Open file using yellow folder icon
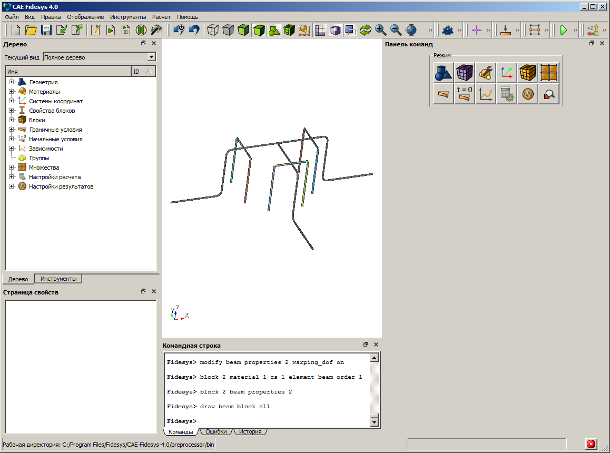 (31, 30)
